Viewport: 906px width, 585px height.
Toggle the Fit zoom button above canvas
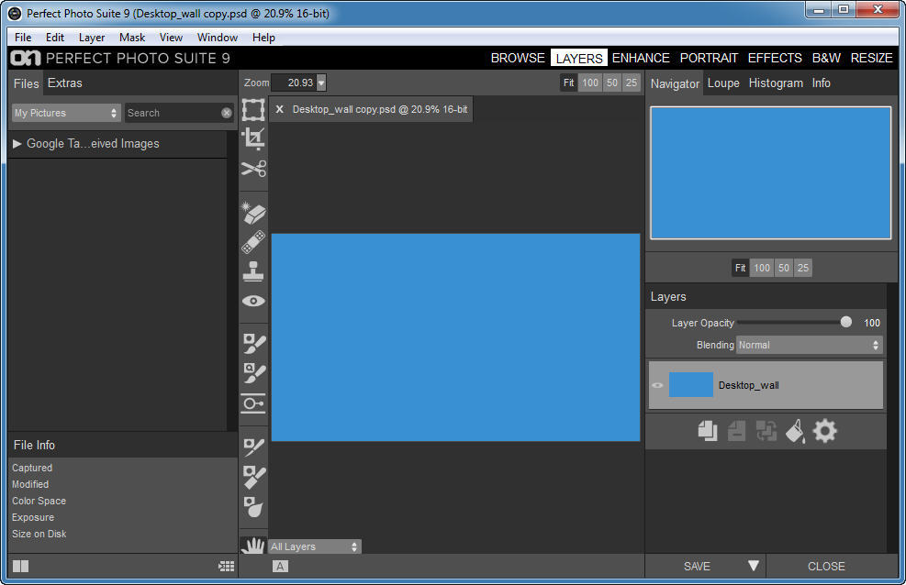(x=569, y=83)
